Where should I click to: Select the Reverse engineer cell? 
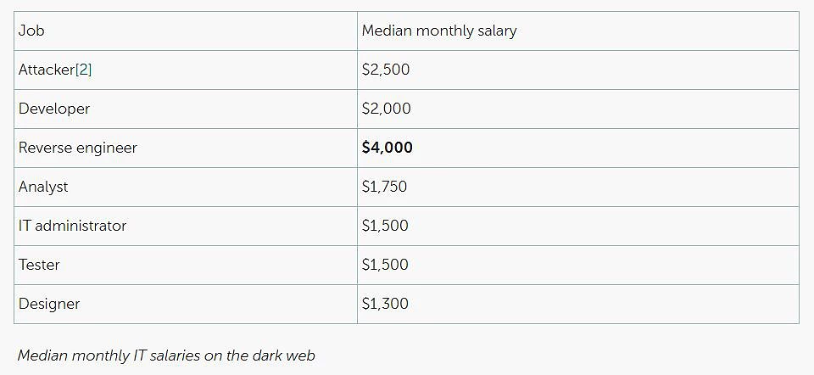click(x=186, y=148)
